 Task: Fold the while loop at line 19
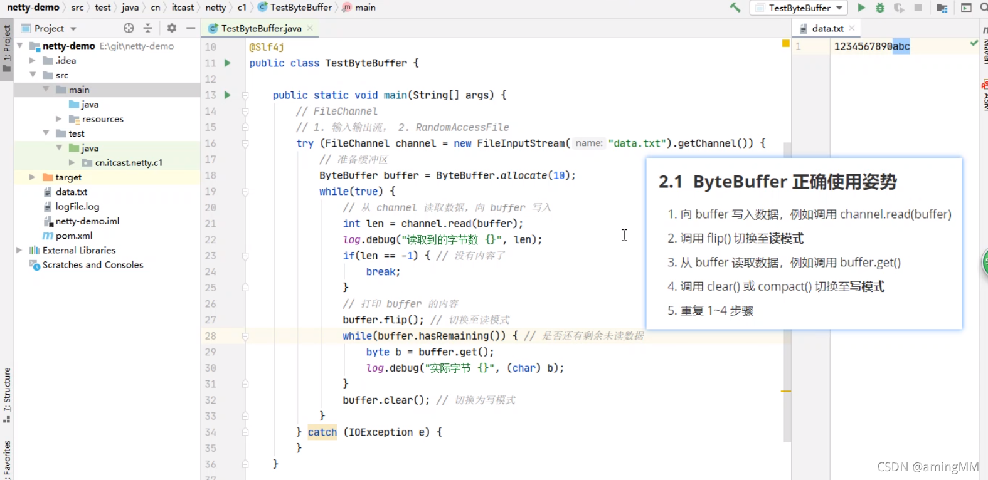245,191
